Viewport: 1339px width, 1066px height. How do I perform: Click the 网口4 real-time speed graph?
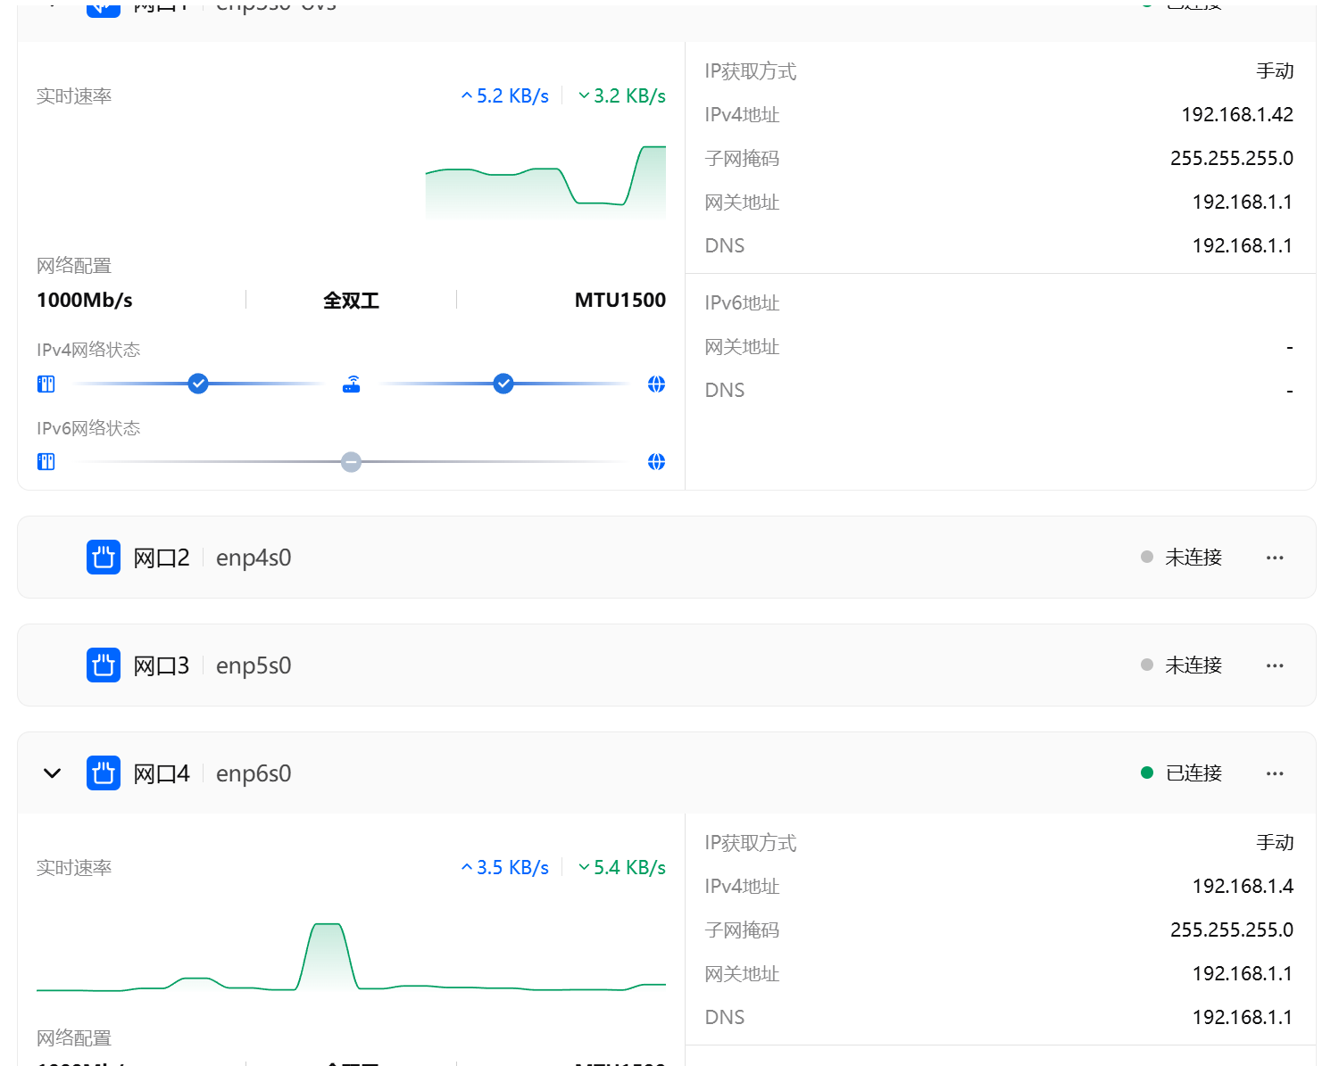(351, 959)
